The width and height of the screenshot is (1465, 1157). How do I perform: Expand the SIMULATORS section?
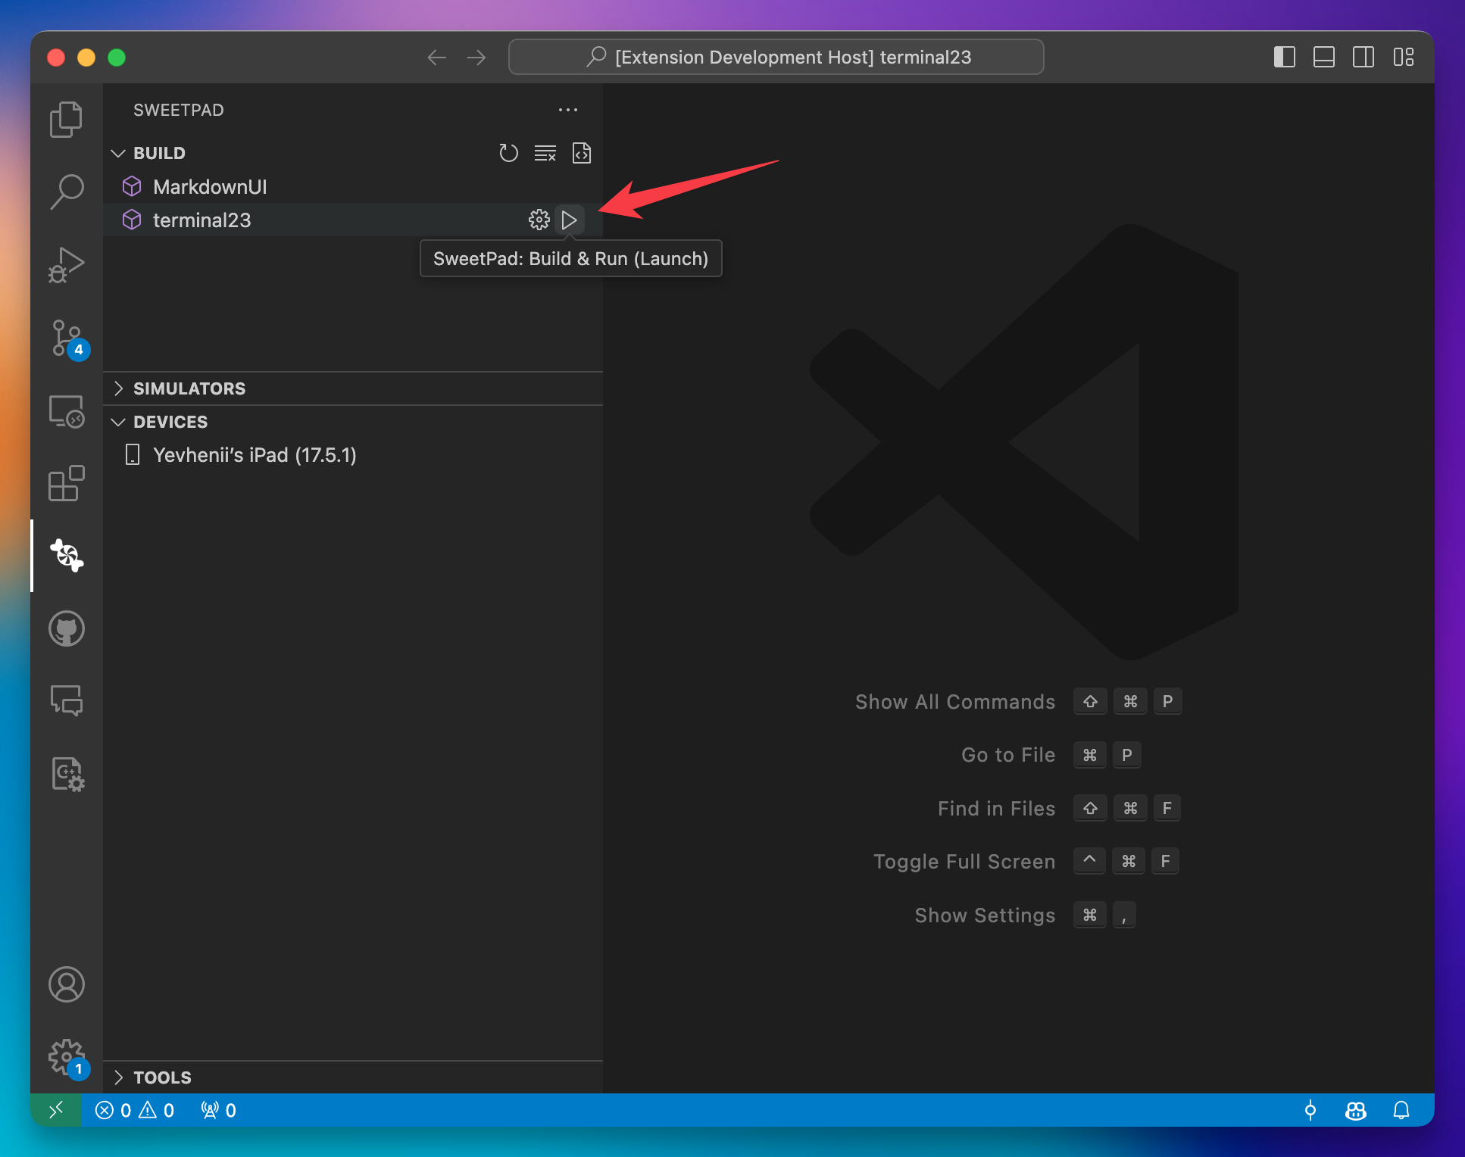189,388
